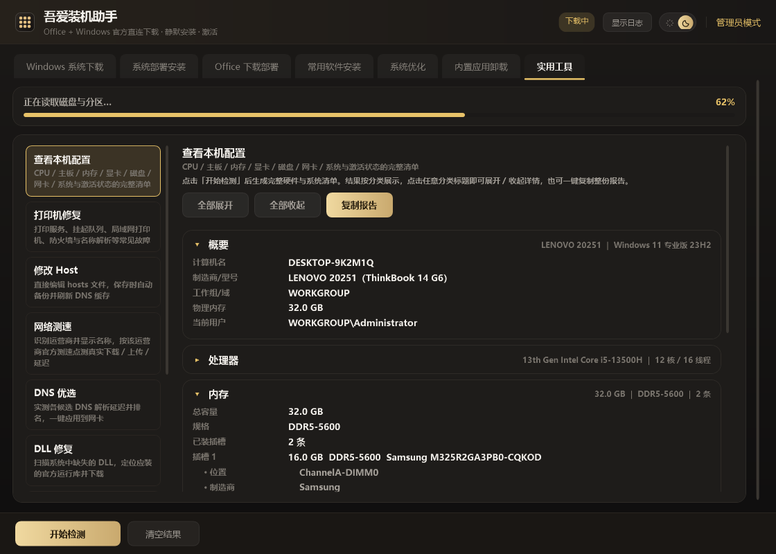Click the 复制报告 button
Viewport: 776px width, 554px height.
click(360, 205)
